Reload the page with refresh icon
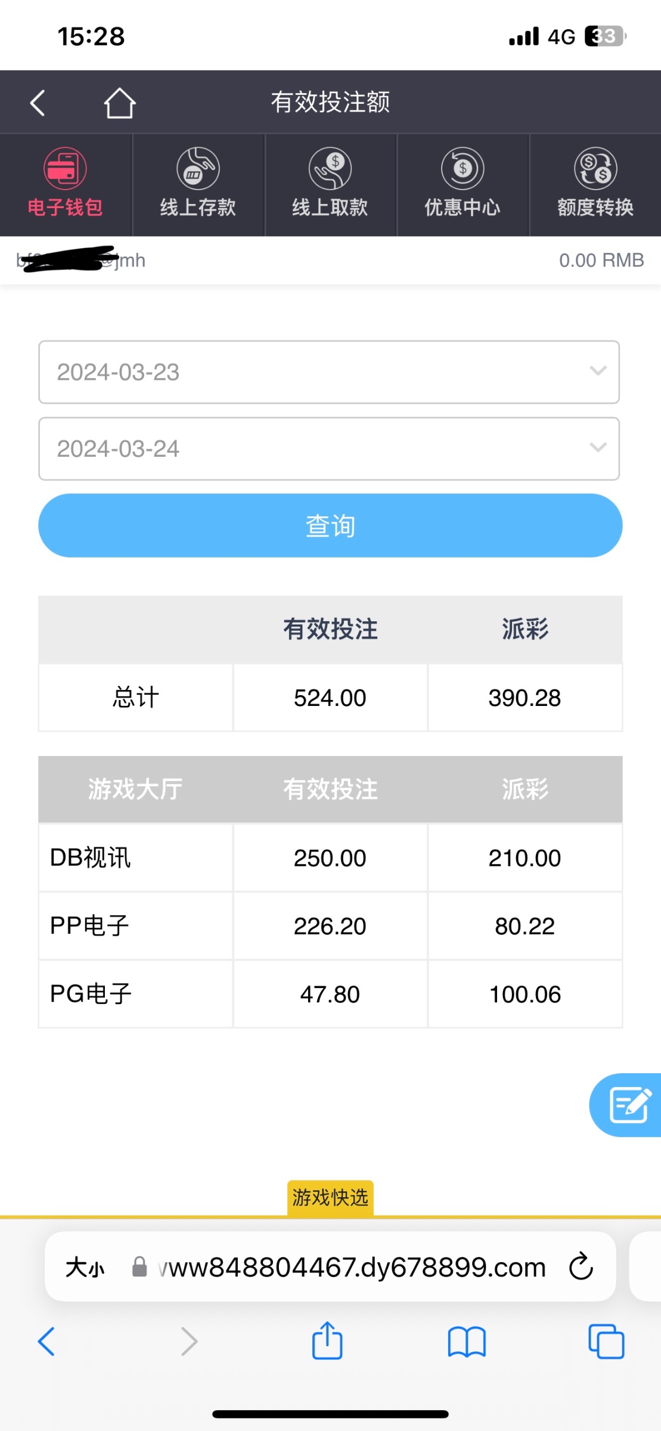Screen dimensions: 661x1431 [x=581, y=1267]
